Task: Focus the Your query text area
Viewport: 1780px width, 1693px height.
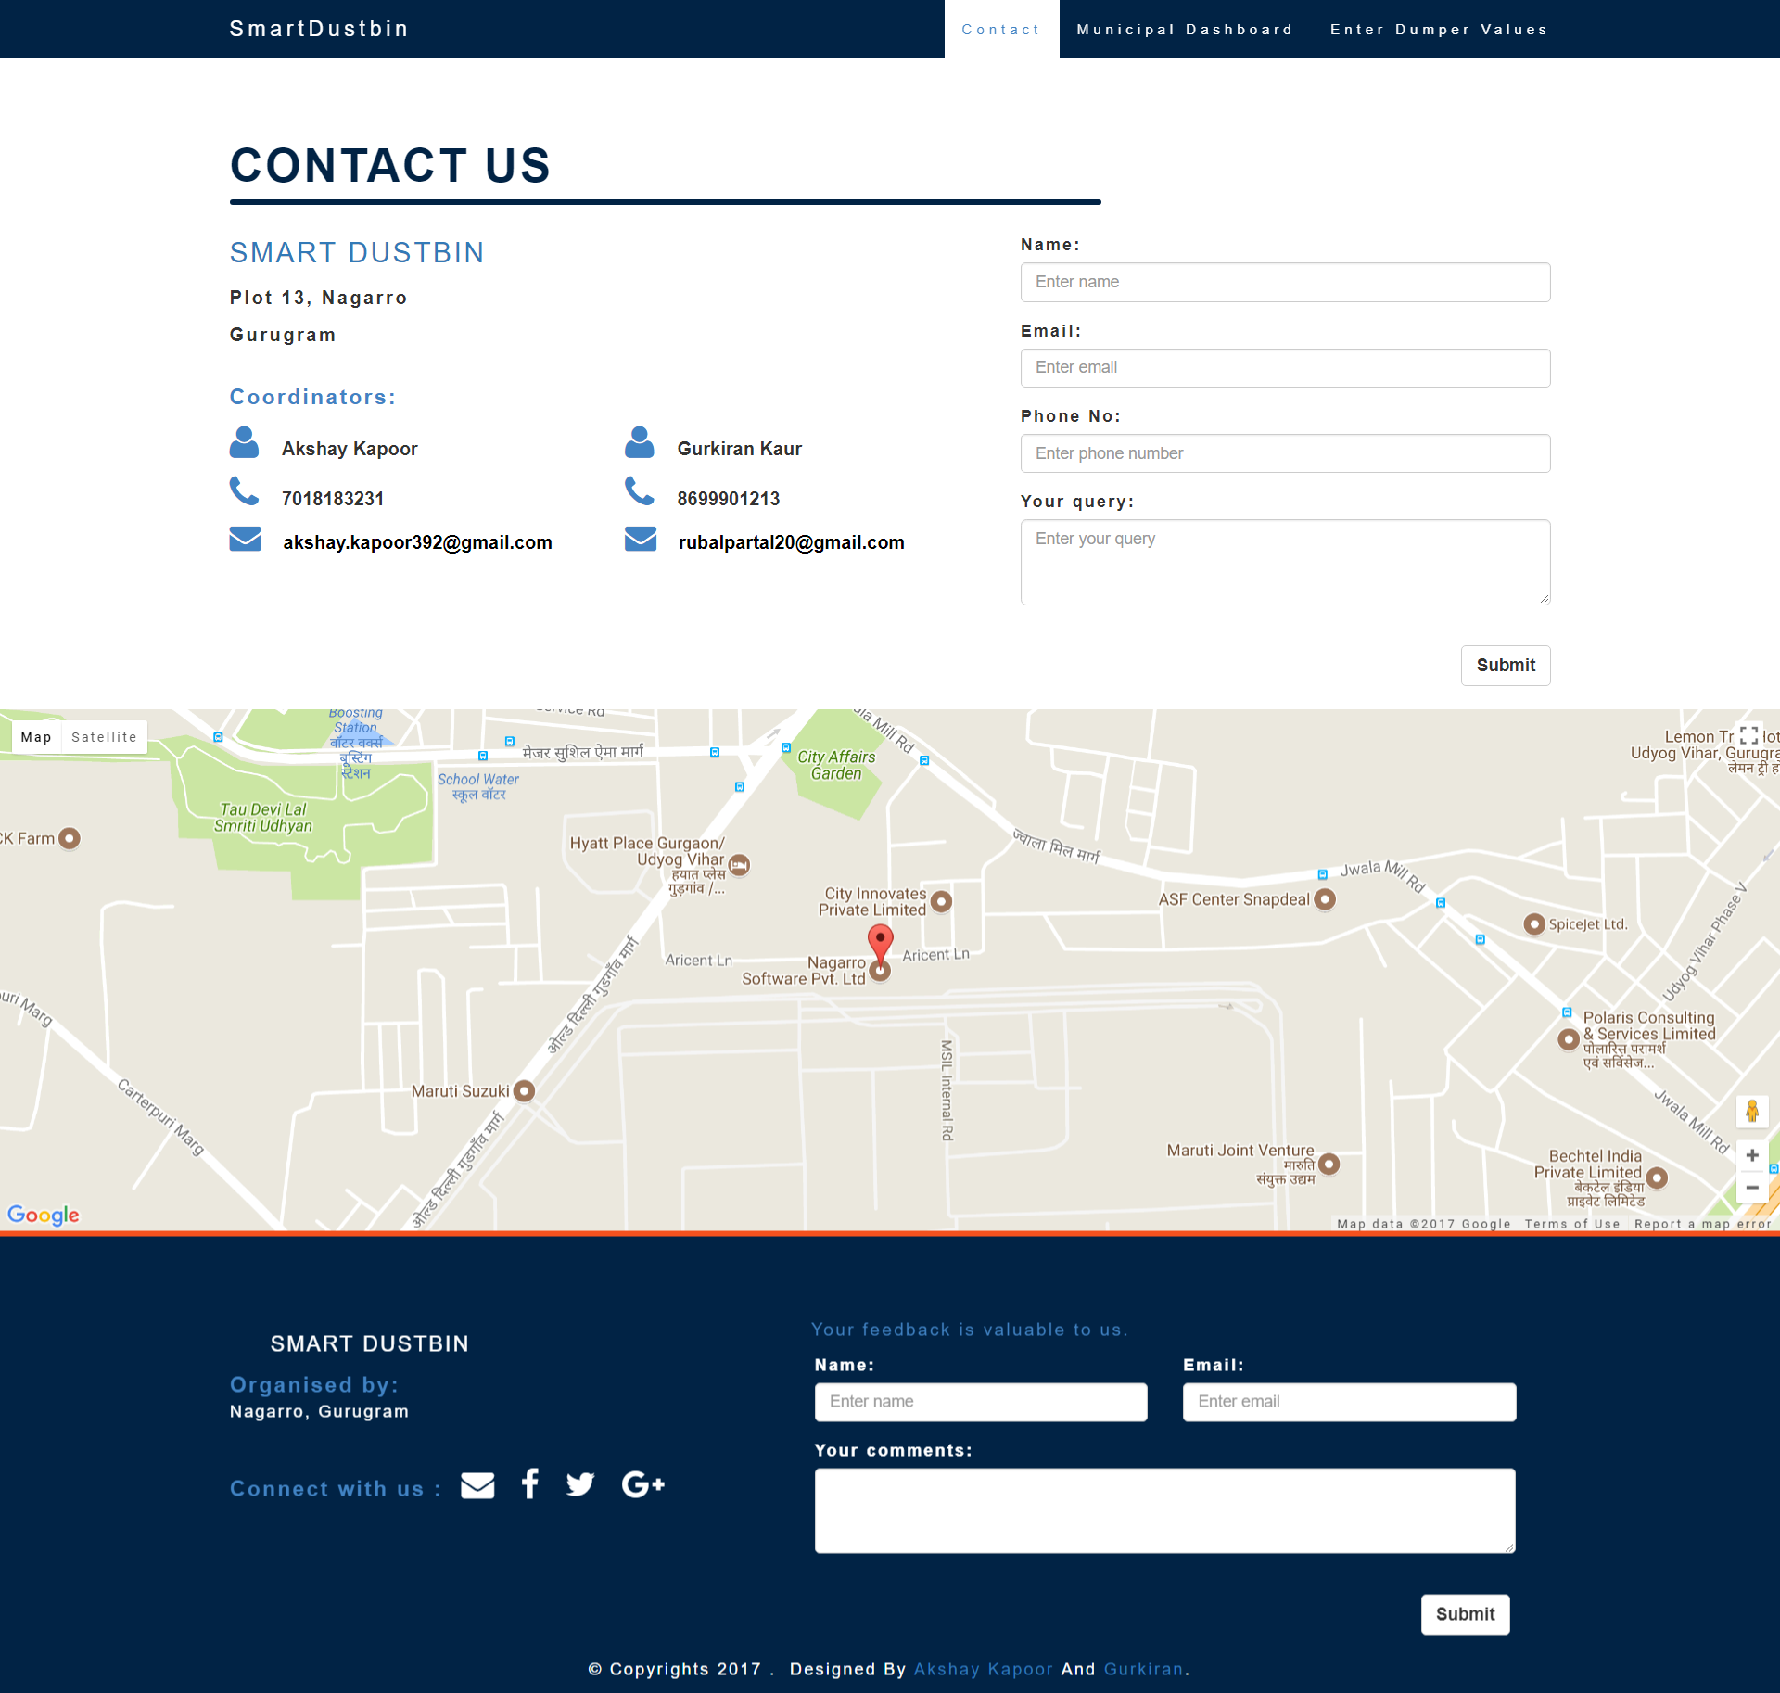Action: pyautogui.click(x=1284, y=562)
